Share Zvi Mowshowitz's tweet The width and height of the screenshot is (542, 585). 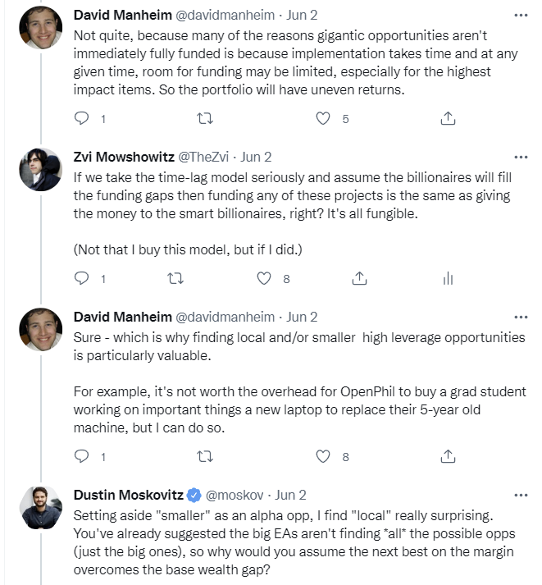(358, 279)
